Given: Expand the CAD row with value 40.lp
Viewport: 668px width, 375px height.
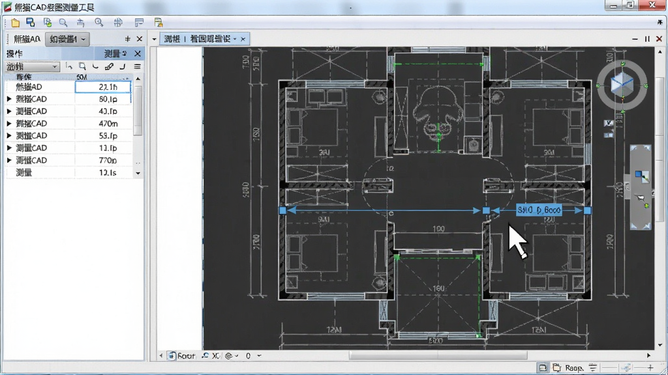Looking at the screenshot, I should [x=9, y=111].
